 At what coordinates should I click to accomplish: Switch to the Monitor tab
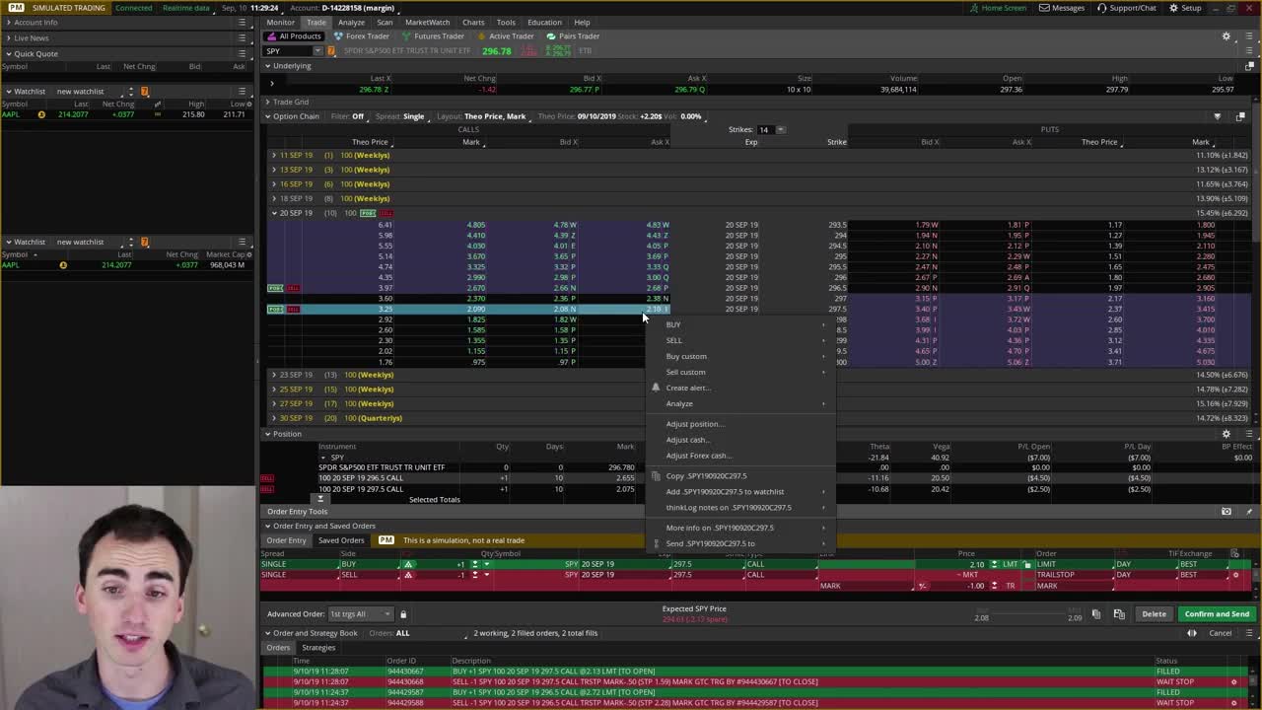click(280, 22)
